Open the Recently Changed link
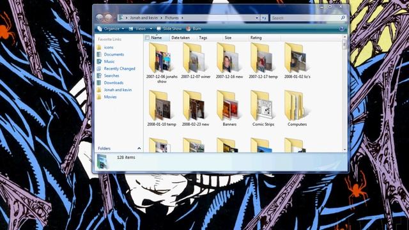 pos(120,68)
